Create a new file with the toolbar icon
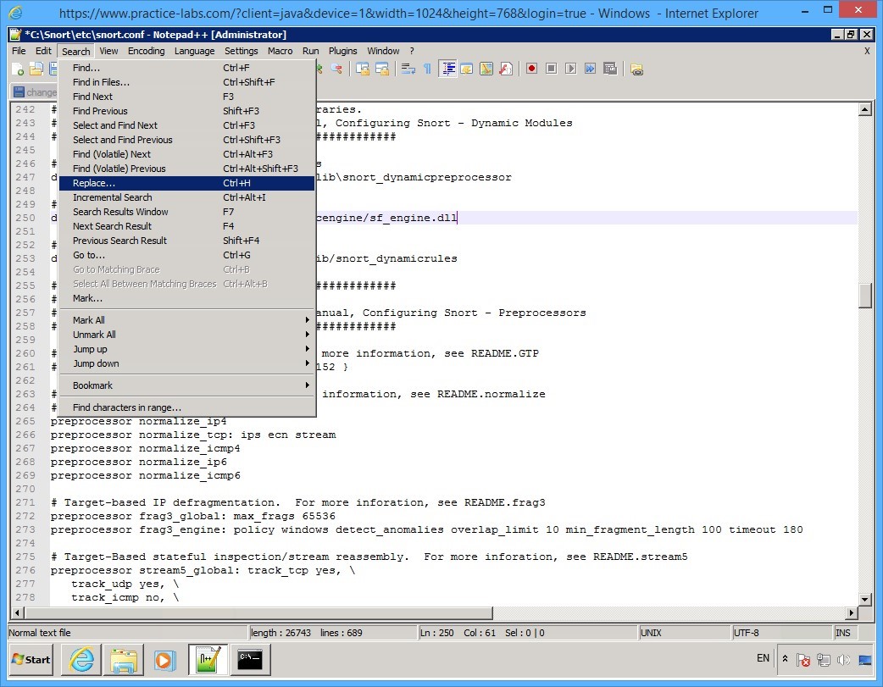 click(x=17, y=68)
